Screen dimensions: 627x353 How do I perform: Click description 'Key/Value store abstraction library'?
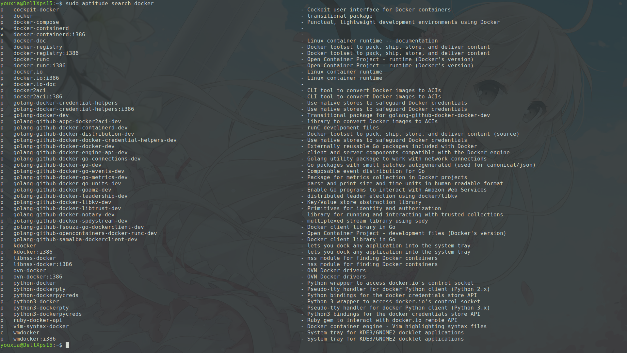(x=364, y=202)
